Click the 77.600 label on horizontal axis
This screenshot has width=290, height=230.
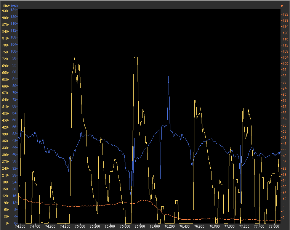tap(273, 227)
